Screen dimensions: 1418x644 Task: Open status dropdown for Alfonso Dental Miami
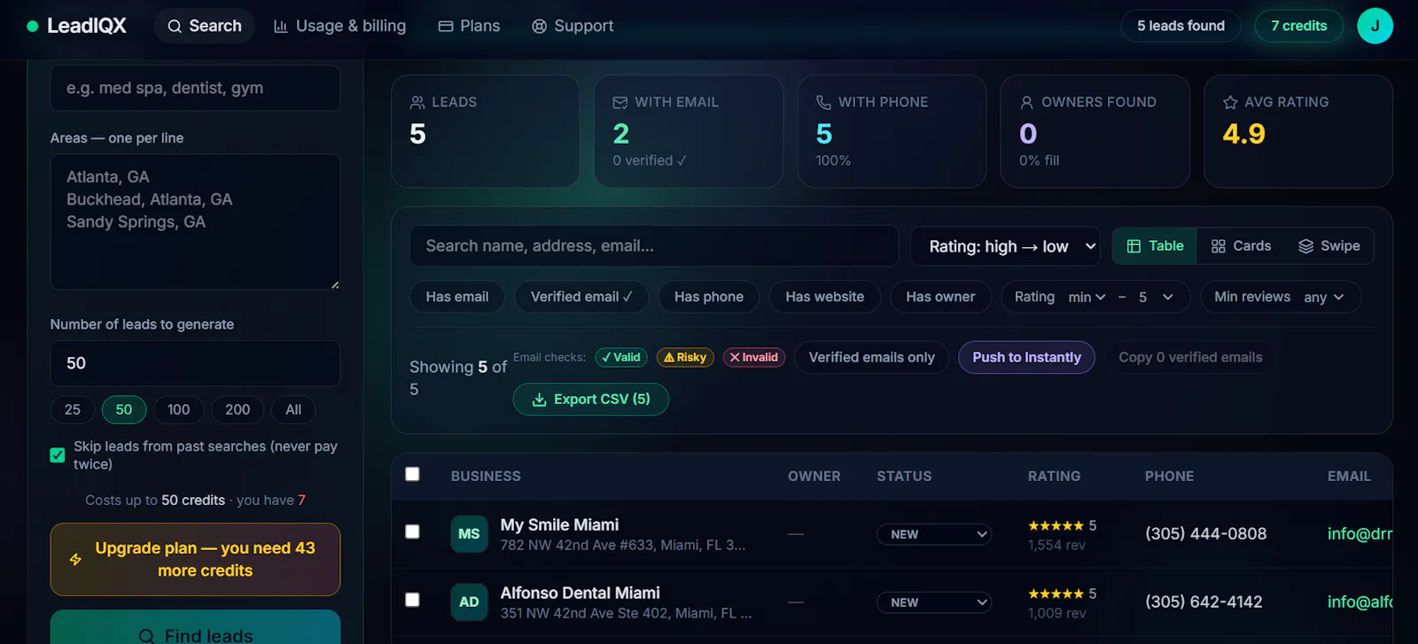pyautogui.click(x=934, y=602)
